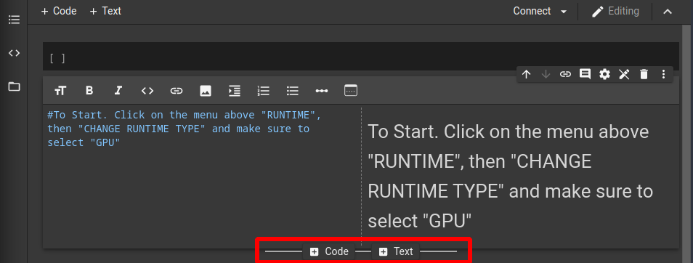Viewport: 693px width, 263px height.
Task: Open more cell actions menu
Action: coord(663,74)
